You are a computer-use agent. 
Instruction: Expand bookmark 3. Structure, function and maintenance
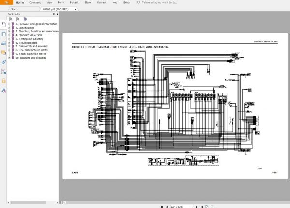9,31
